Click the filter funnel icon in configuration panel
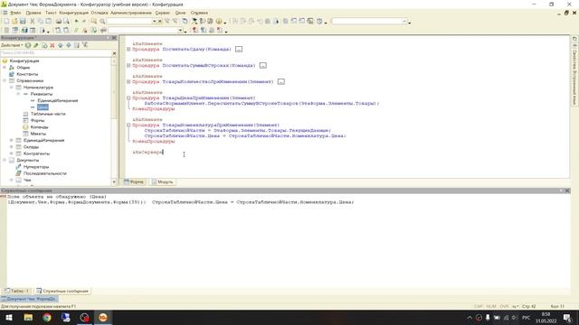The image size is (579, 325). 85,45
